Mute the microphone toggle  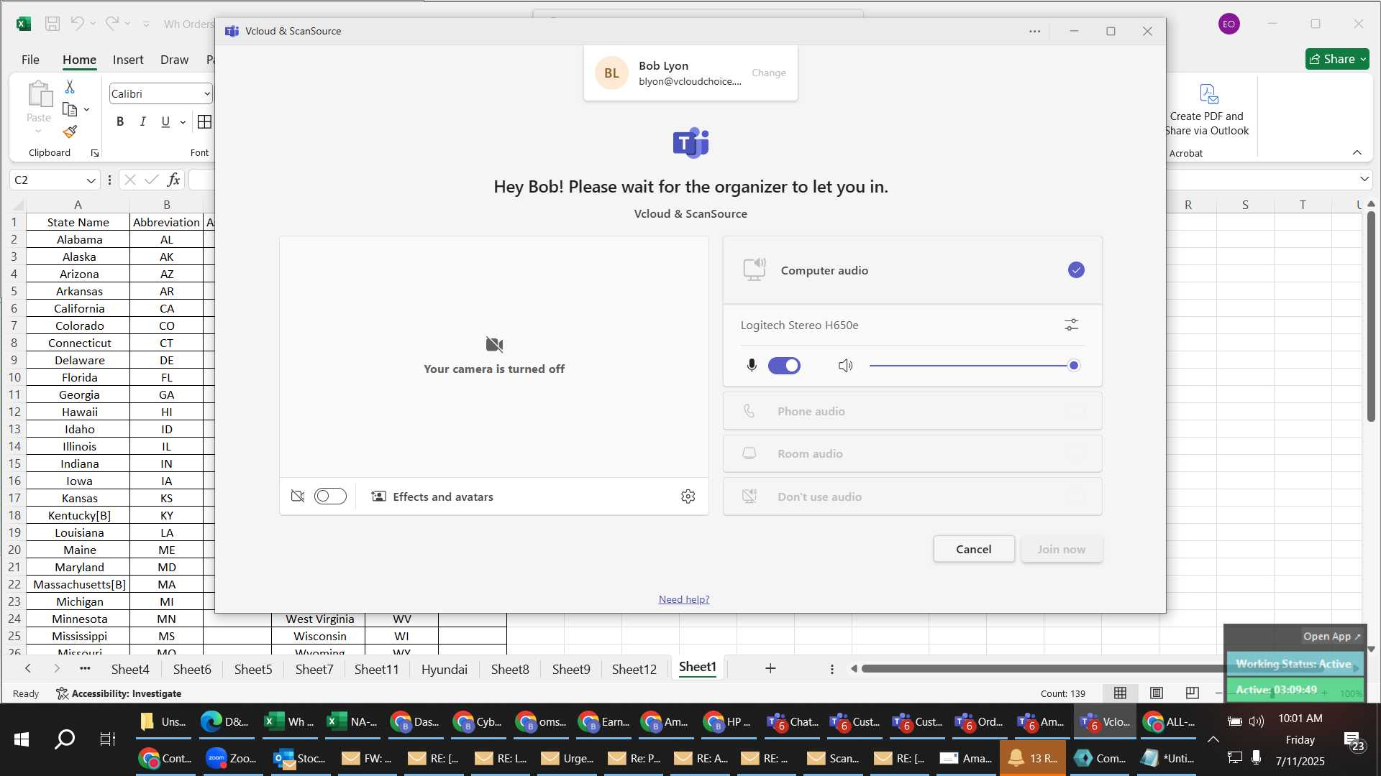click(784, 366)
